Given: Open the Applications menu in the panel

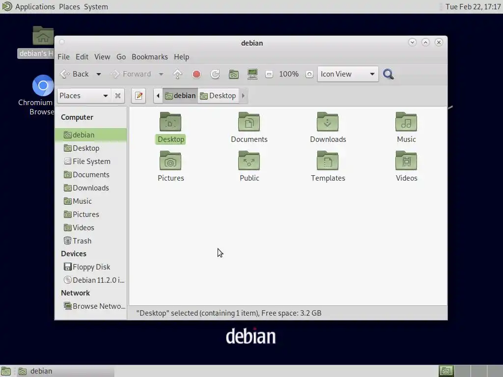Looking at the screenshot, I should pos(35,7).
